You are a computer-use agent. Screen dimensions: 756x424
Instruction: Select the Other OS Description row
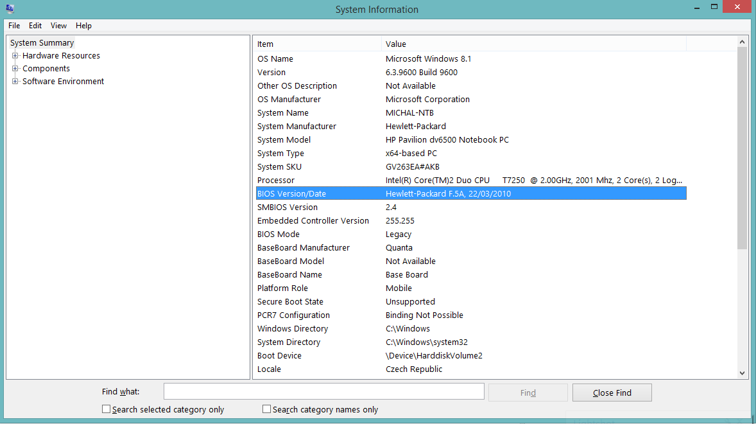pyautogui.click(x=471, y=86)
